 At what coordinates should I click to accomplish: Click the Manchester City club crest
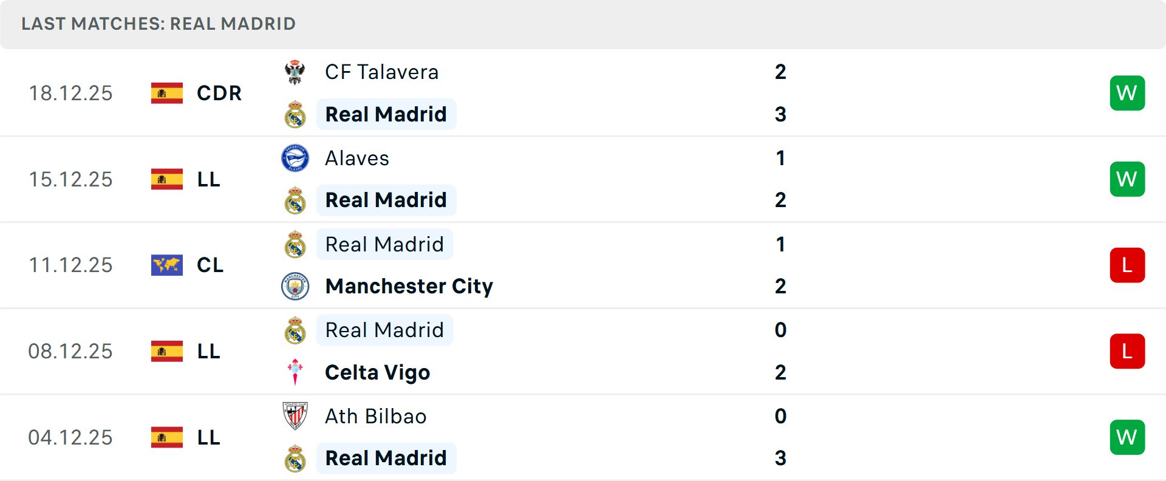pos(295,286)
